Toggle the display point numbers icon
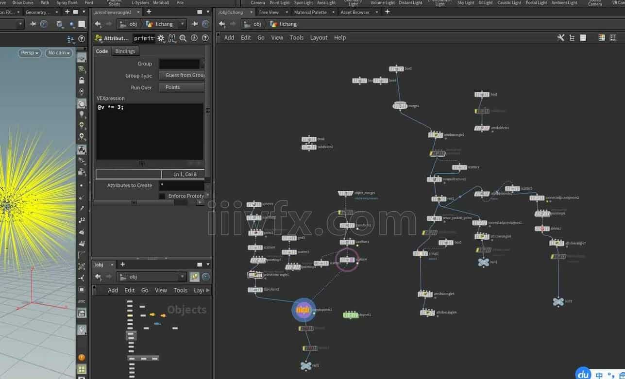The height and width of the screenshot is (379, 625). 82,220
